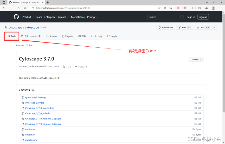Fork the cytoscape repository

pyautogui.click(x=185, y=27)
